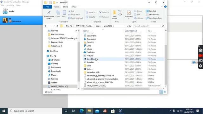
Task: Click This PC in address breadcrumb
Action: (69, 26)
